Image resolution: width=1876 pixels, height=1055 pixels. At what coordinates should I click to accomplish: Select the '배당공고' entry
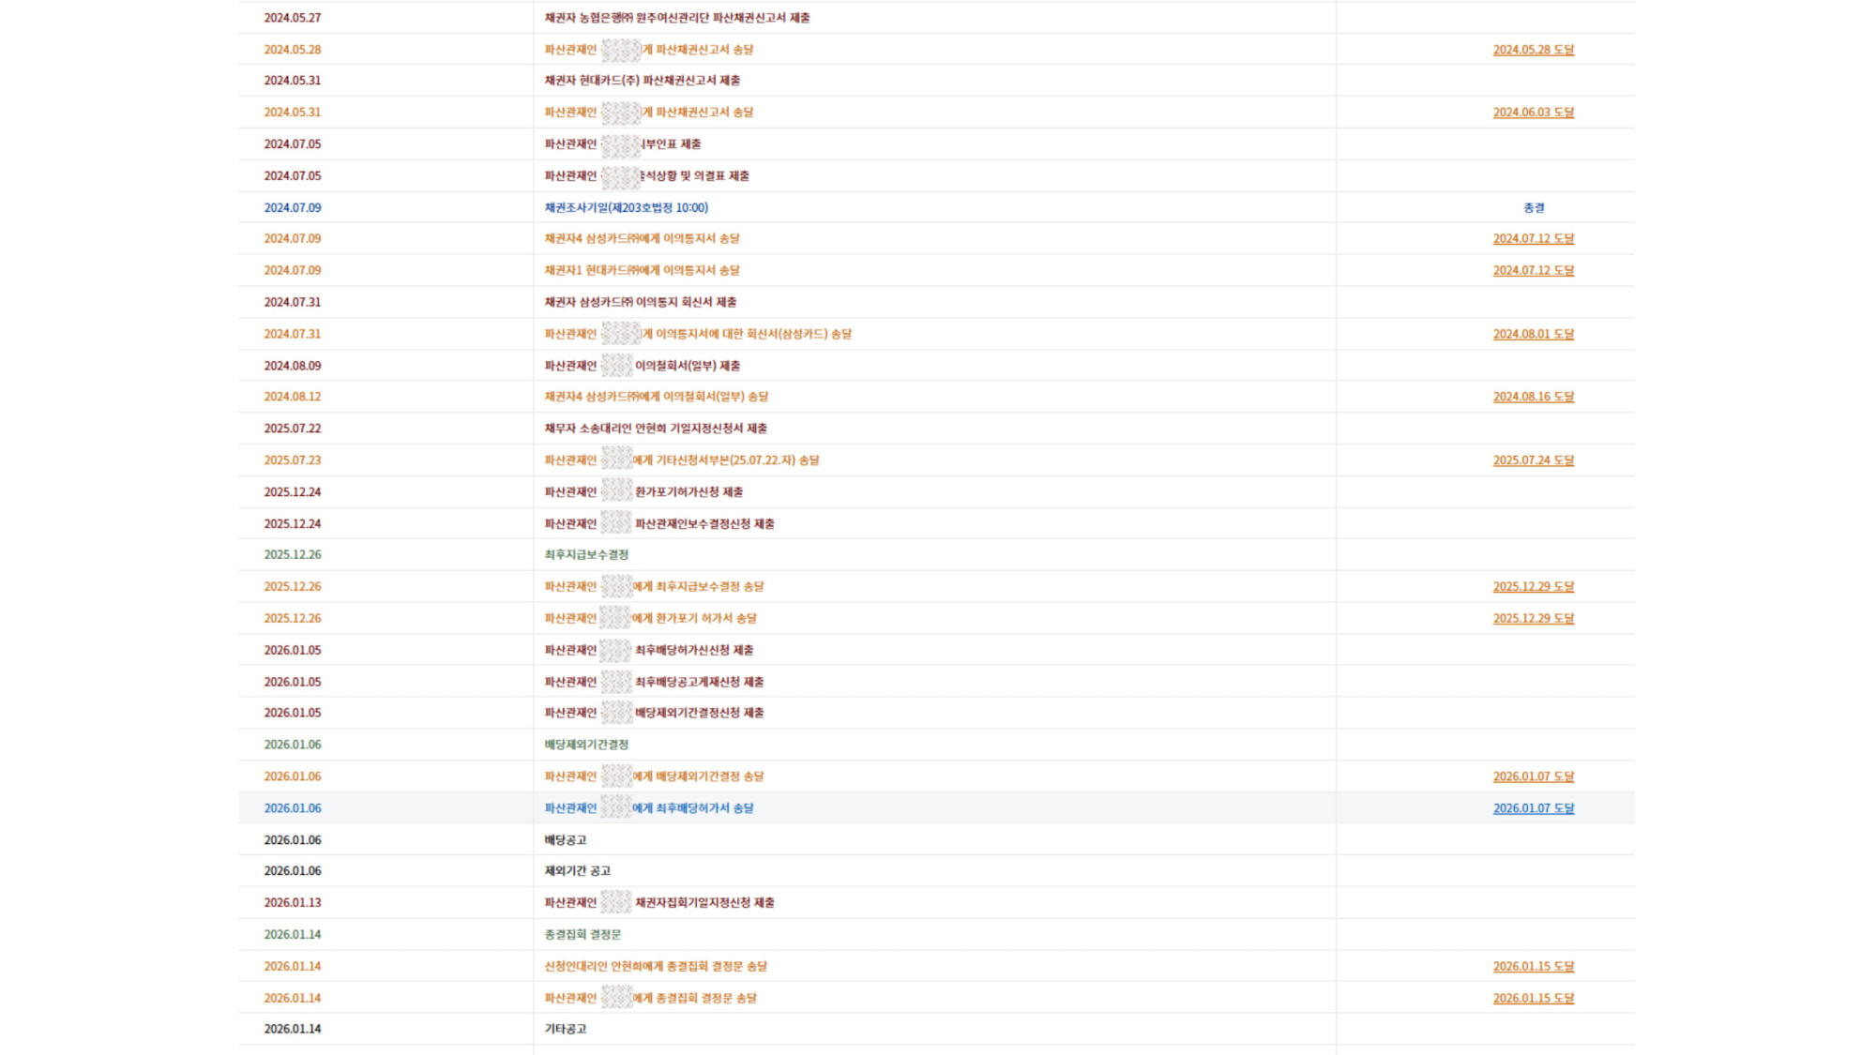[x=566, y=841]
